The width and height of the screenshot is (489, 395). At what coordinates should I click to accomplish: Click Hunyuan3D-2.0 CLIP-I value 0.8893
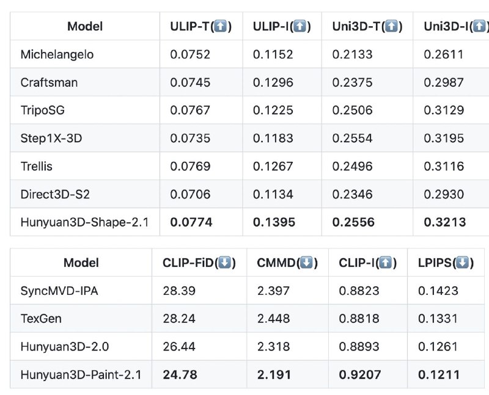359,347
